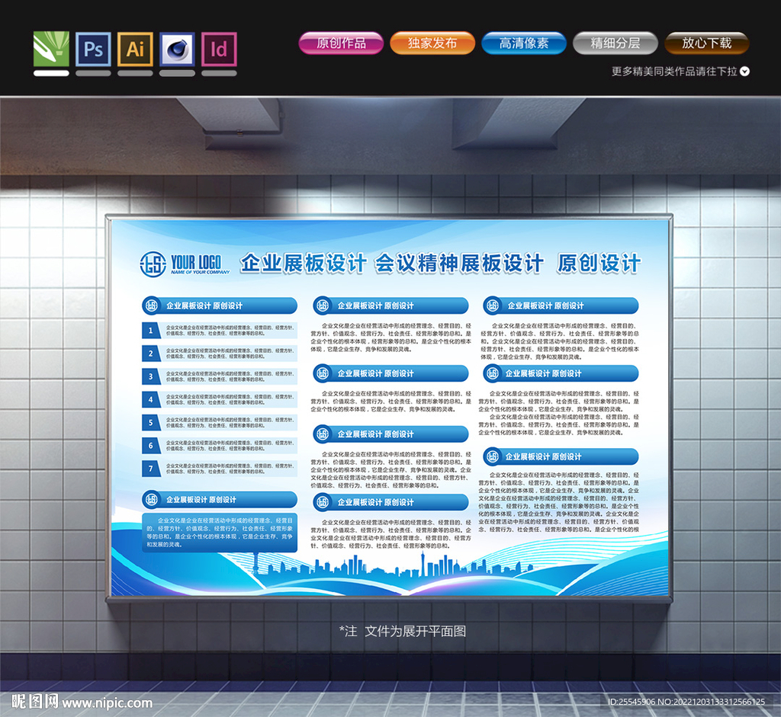Click the second middle column section header
781x717 pixels.
(391, 373)
